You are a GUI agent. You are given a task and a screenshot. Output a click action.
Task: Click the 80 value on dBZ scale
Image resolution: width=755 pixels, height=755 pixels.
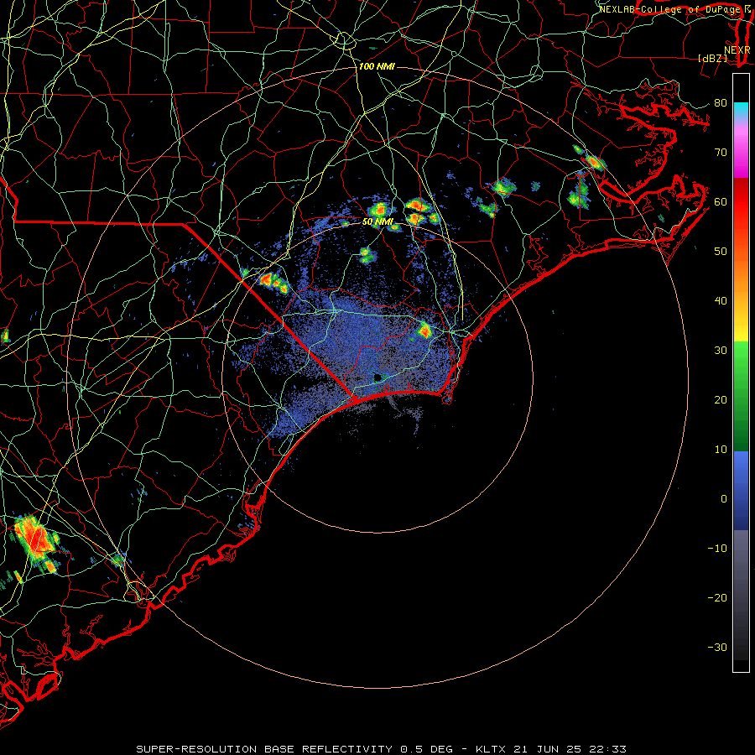[721, 103]
